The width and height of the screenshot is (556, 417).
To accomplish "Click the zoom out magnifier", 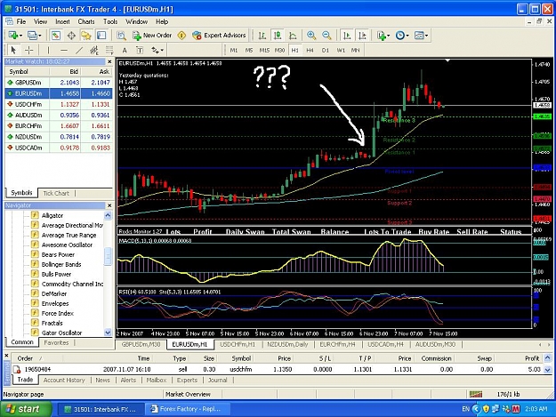I will pyautogui.click(x=326, y=36).
